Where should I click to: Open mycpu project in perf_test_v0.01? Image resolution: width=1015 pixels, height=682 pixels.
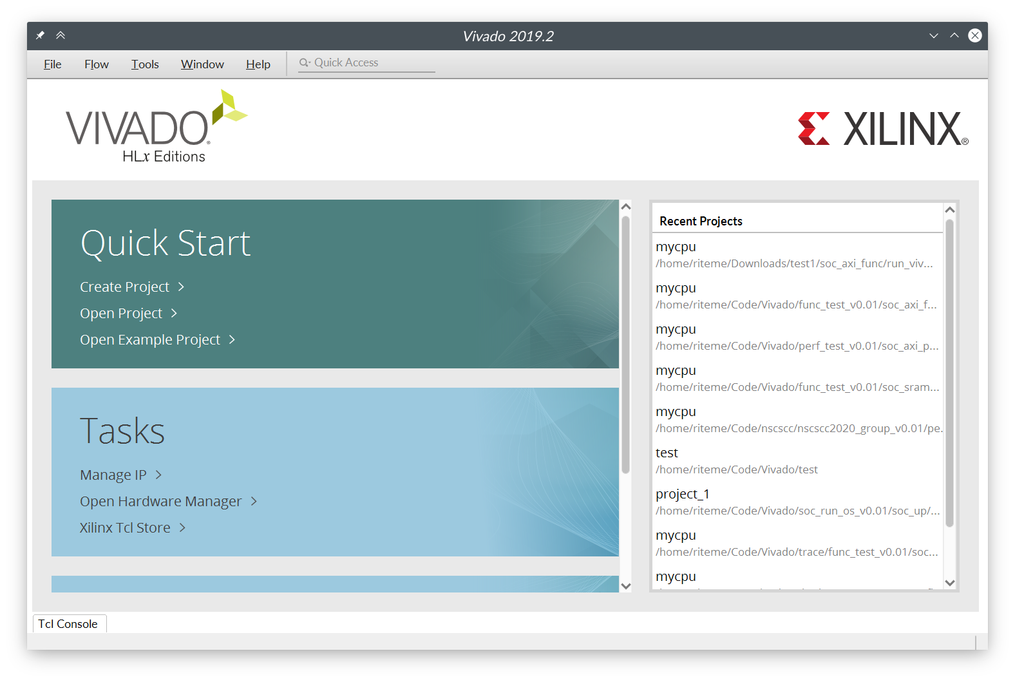click(x=797, y=337)
